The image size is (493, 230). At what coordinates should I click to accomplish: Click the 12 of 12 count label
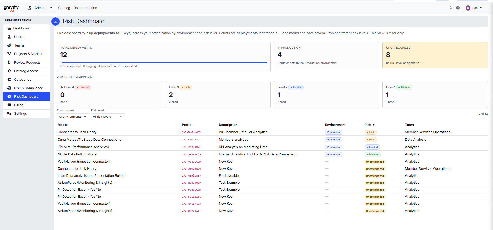tap(482, 114)
